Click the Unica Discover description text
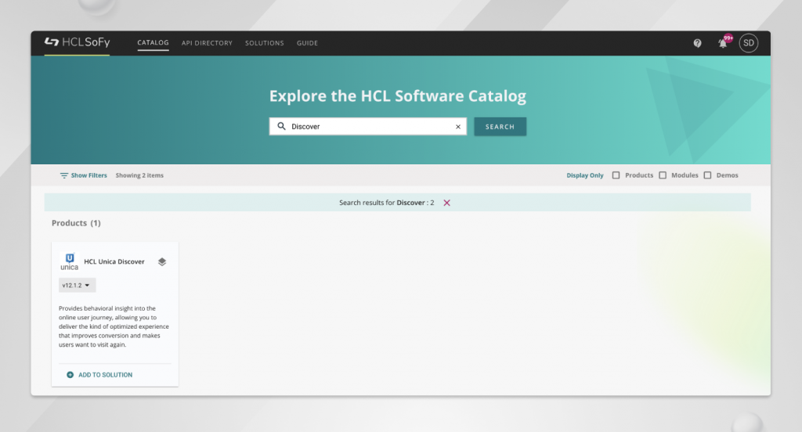Image resolution: width=802 pixels, height=432 pixels. (114, 326)
